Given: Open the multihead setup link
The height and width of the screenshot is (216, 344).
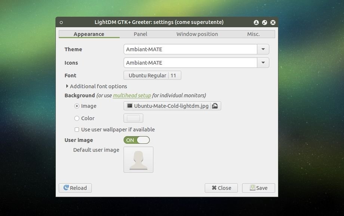Looking at the screenshot, I should click(x=132, y=95).
